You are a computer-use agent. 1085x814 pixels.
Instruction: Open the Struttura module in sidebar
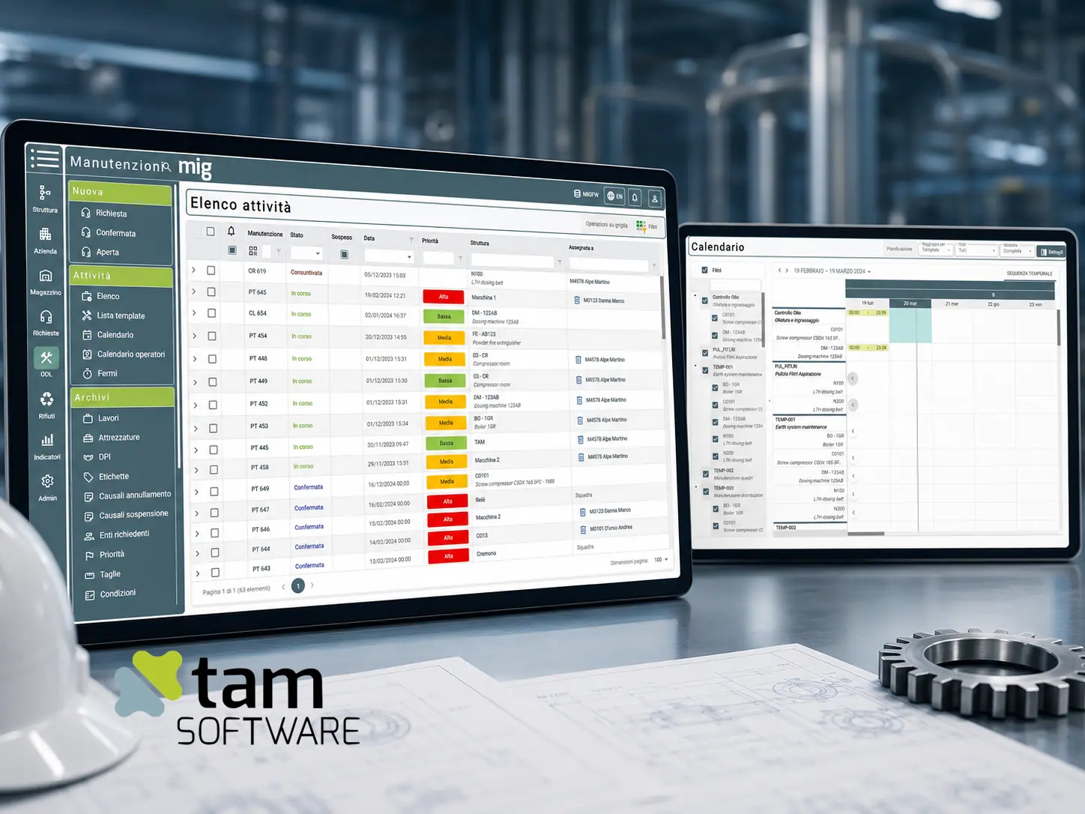[45, 199]
